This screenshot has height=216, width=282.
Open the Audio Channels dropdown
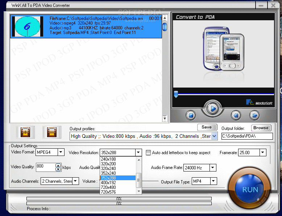point(75,181)
